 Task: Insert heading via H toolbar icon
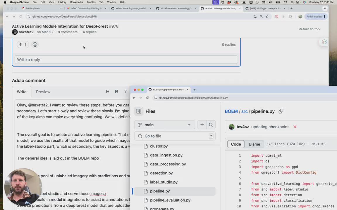[x=108, y=92]
